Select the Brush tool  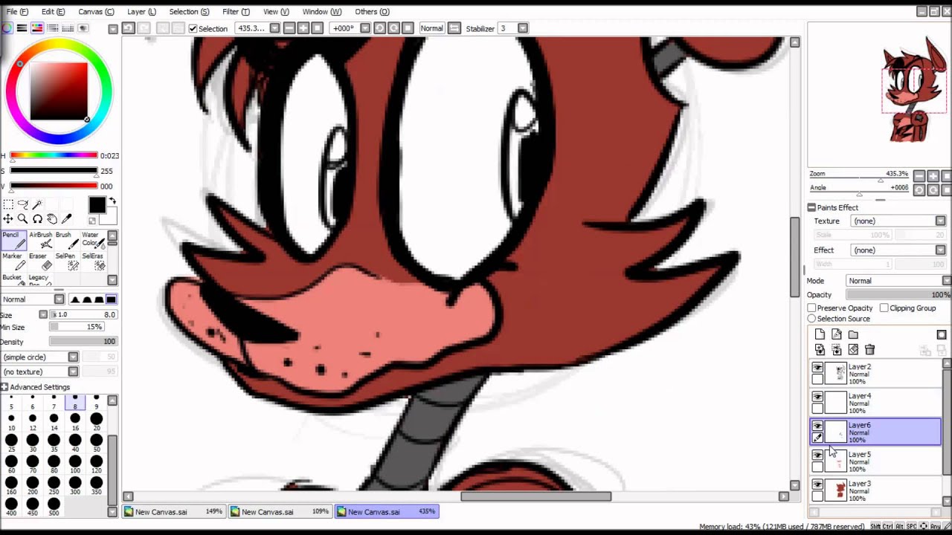[66, 240]
